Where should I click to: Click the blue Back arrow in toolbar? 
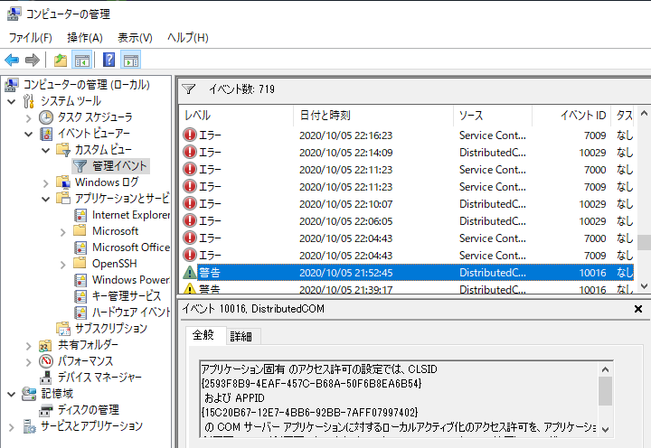tap(12, 61)
